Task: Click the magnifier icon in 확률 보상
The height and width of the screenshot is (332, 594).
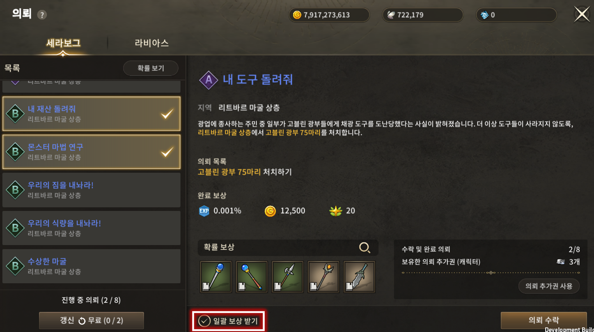Action: 364,247
